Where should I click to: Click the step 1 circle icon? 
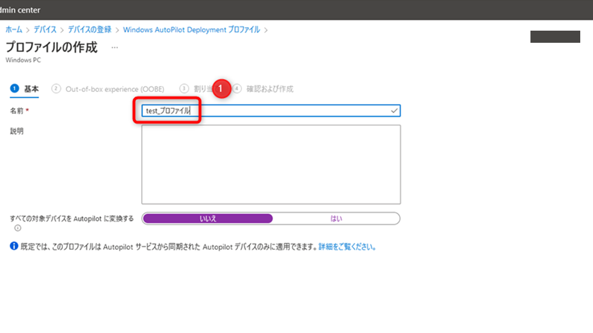click(x=14, y=89)
